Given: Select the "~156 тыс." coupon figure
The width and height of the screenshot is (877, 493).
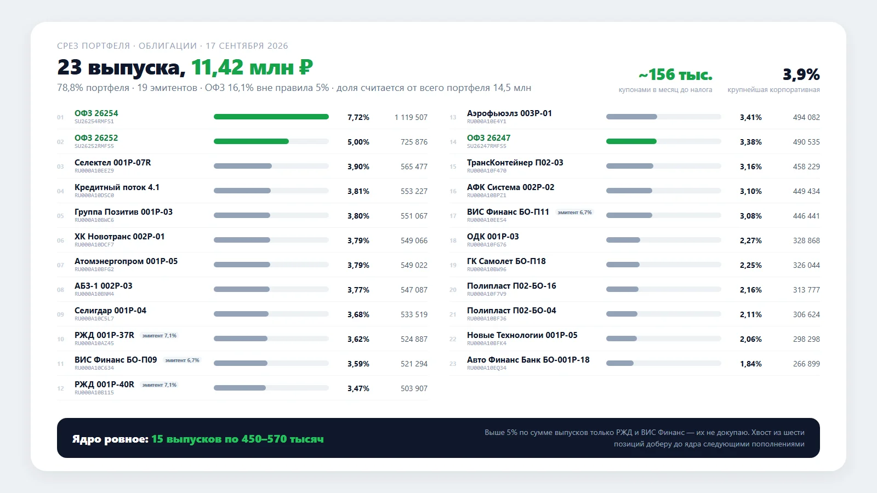Looking at the screenshot, I should coord(675,74).
